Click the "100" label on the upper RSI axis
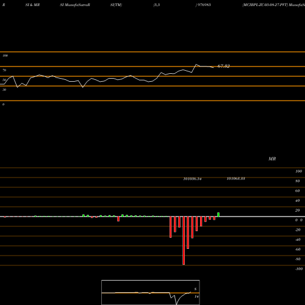The height and width of the screenshot is (305, 305). (x=5, y=56)
